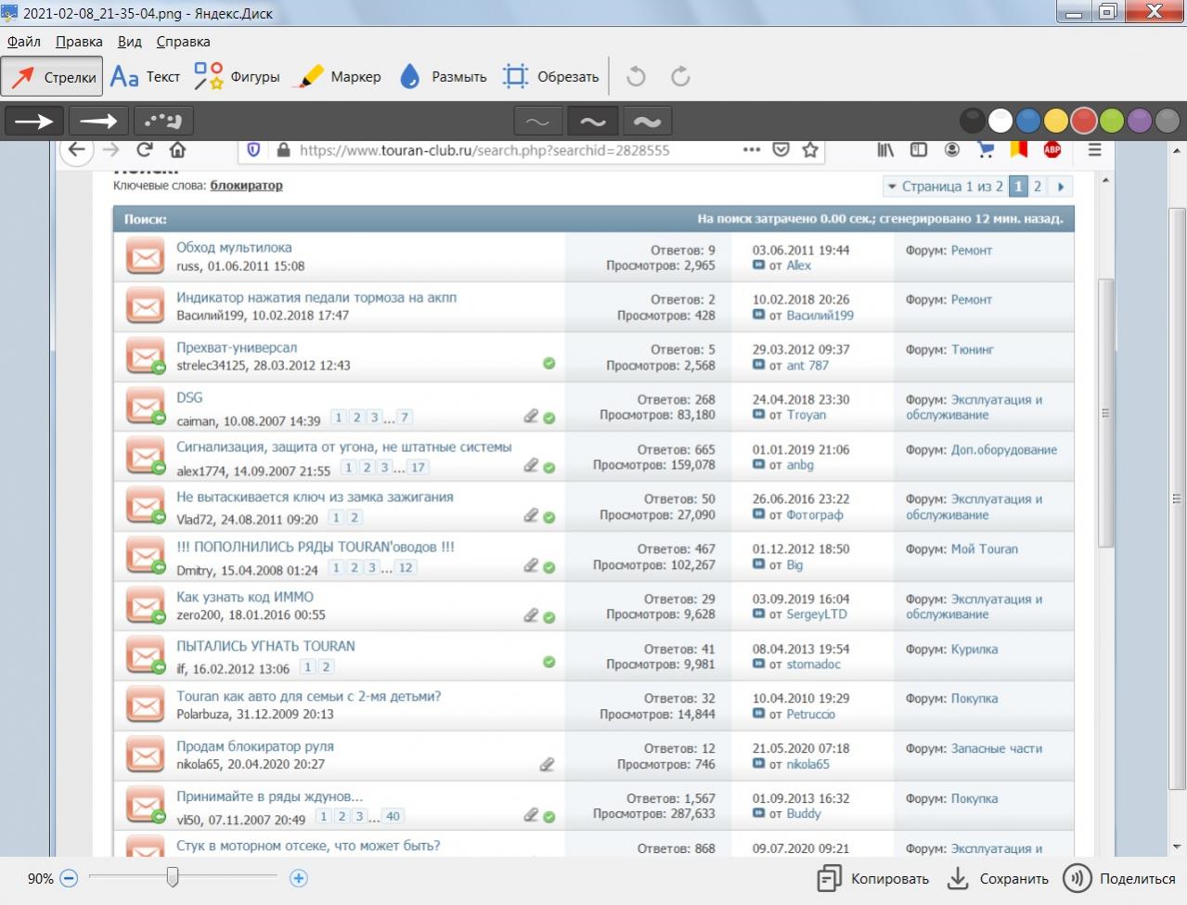Pick the purple color swatch
This screenshot has height=905, width=1187.
[1140, 121]
